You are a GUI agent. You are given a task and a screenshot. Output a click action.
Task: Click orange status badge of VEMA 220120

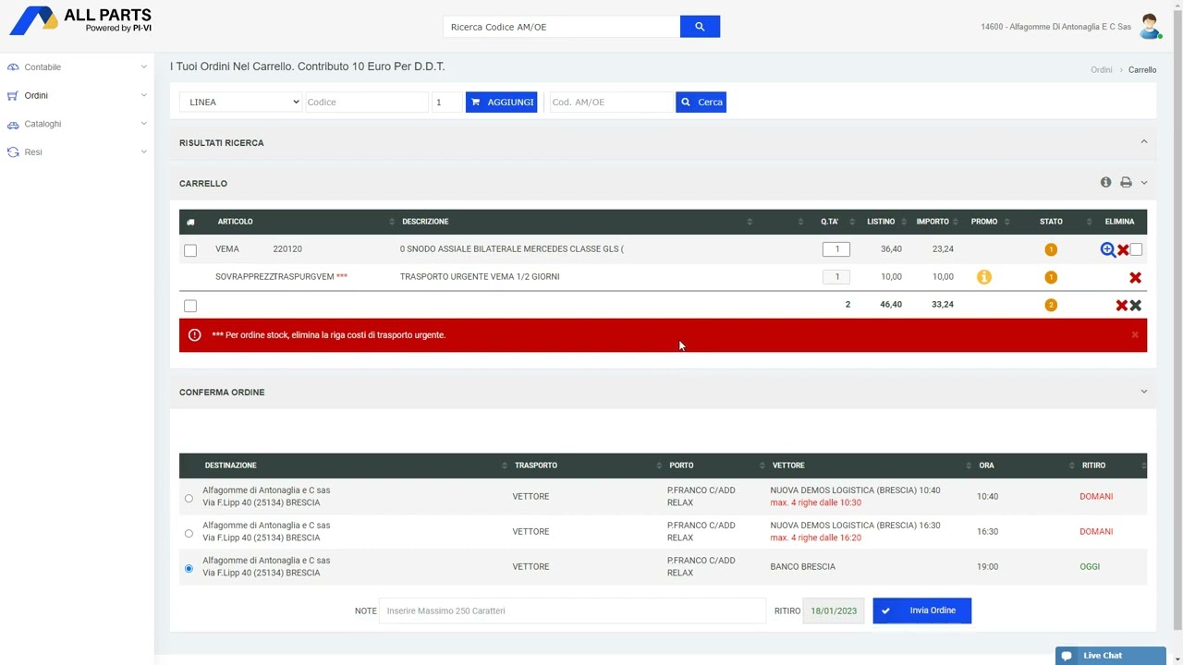1051,249
